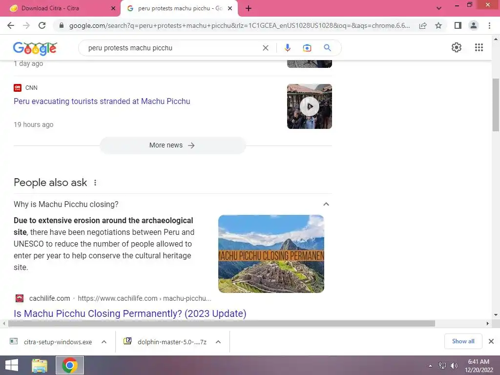Click into the Google search field
The height and width of the screenshot is (375, 500).
click(x=172, y=48)
